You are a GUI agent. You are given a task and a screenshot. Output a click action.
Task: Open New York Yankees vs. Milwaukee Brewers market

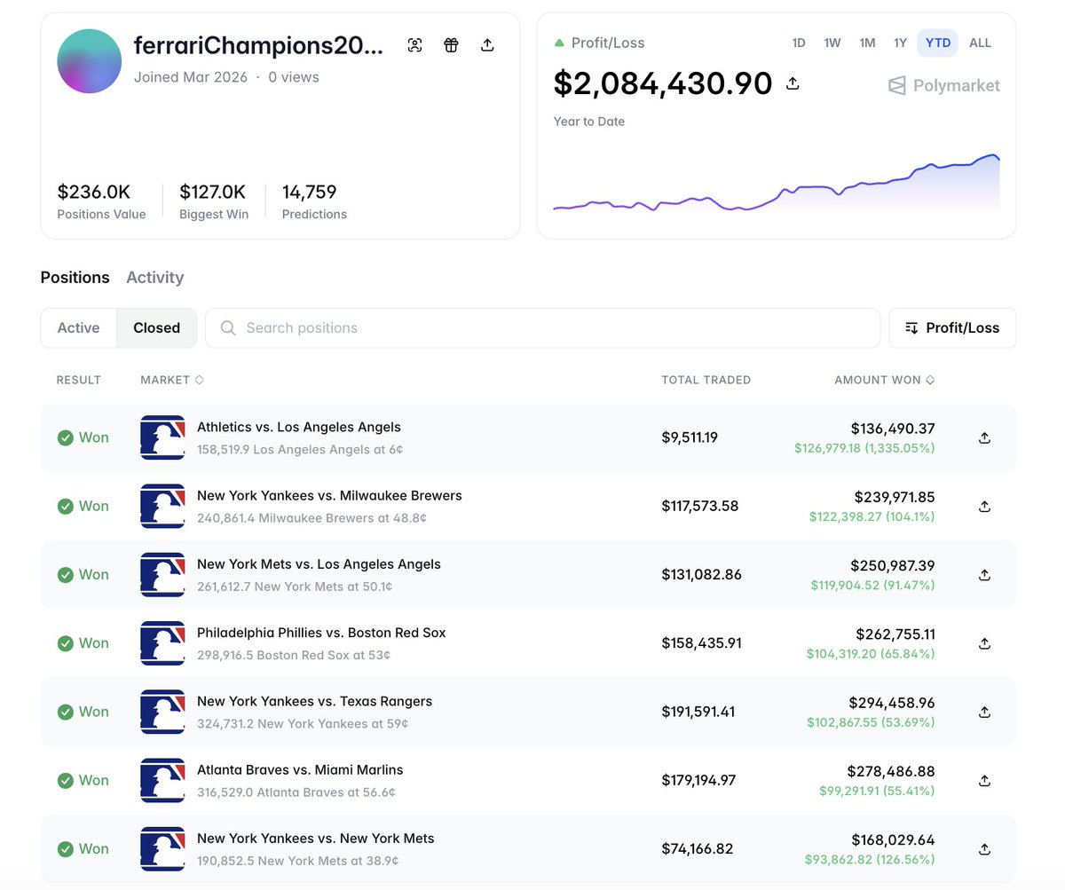tap(329, 495)
